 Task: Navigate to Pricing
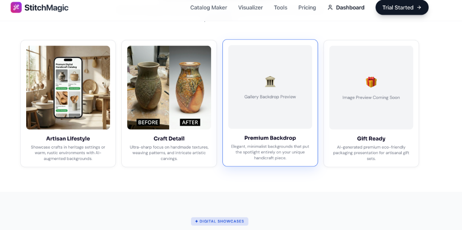point(307,8)
